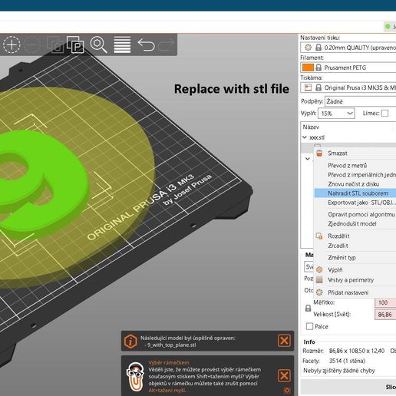Screen dimensions: 396x396
Task: Collapse the second tree chevron below xxx.stl
Action: click(x=308, y=159)
